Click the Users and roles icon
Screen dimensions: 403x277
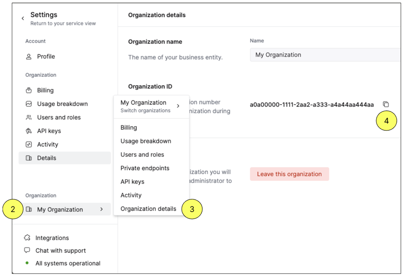[x=29, y=117]
